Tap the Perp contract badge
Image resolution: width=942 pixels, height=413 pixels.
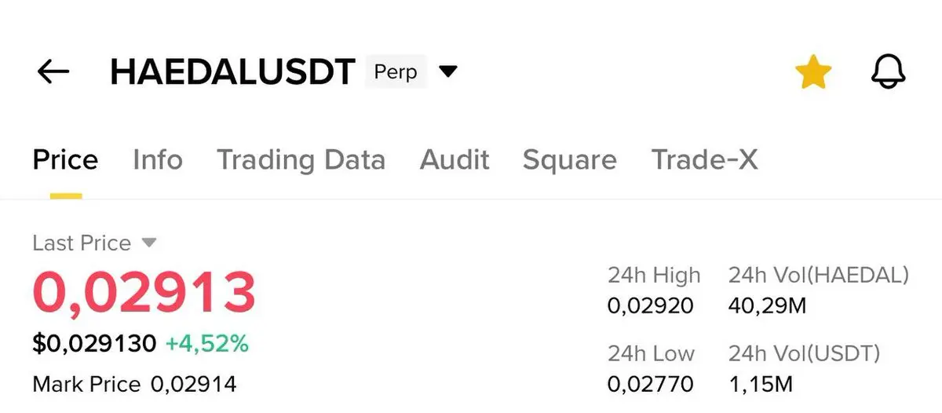[396, 72]
